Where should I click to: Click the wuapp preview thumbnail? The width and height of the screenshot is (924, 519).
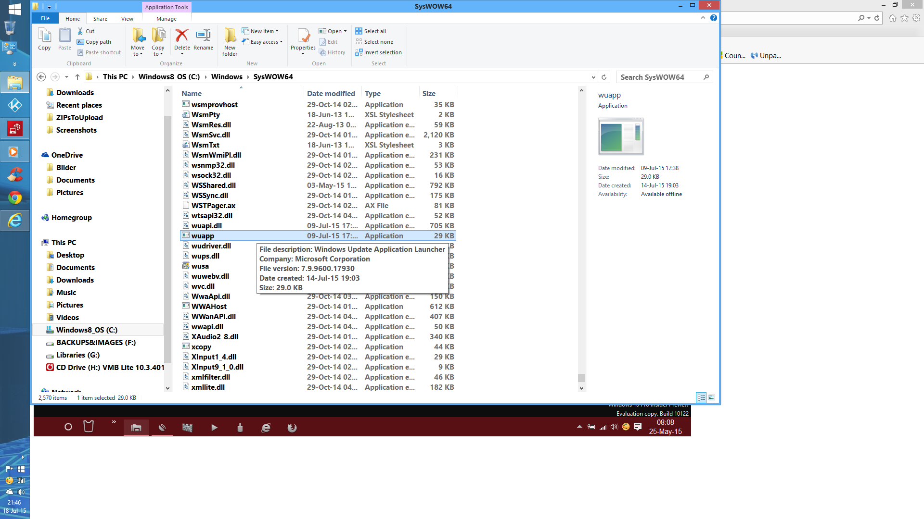[x=621, y=136]
